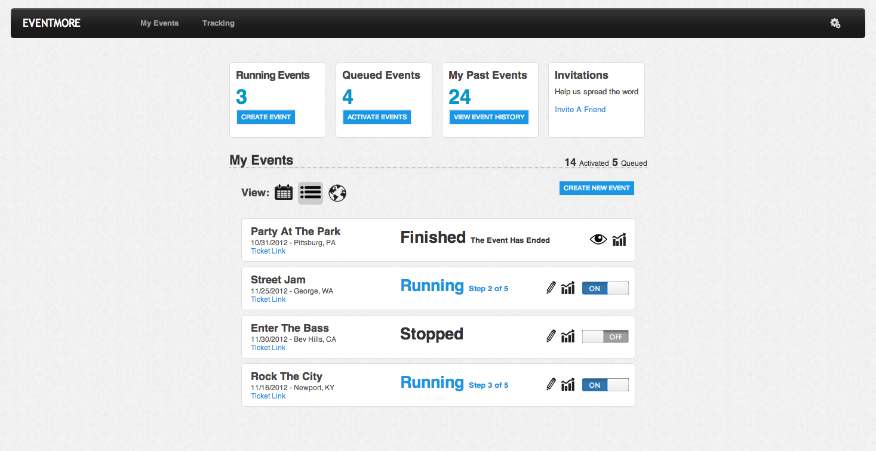Select the list view icon
Screen dimensions: 876x451
click(311, 193)
